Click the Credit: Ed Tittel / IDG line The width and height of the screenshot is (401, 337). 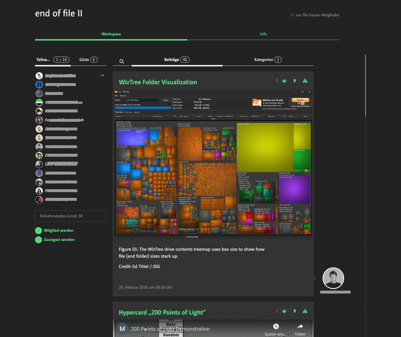139,267
